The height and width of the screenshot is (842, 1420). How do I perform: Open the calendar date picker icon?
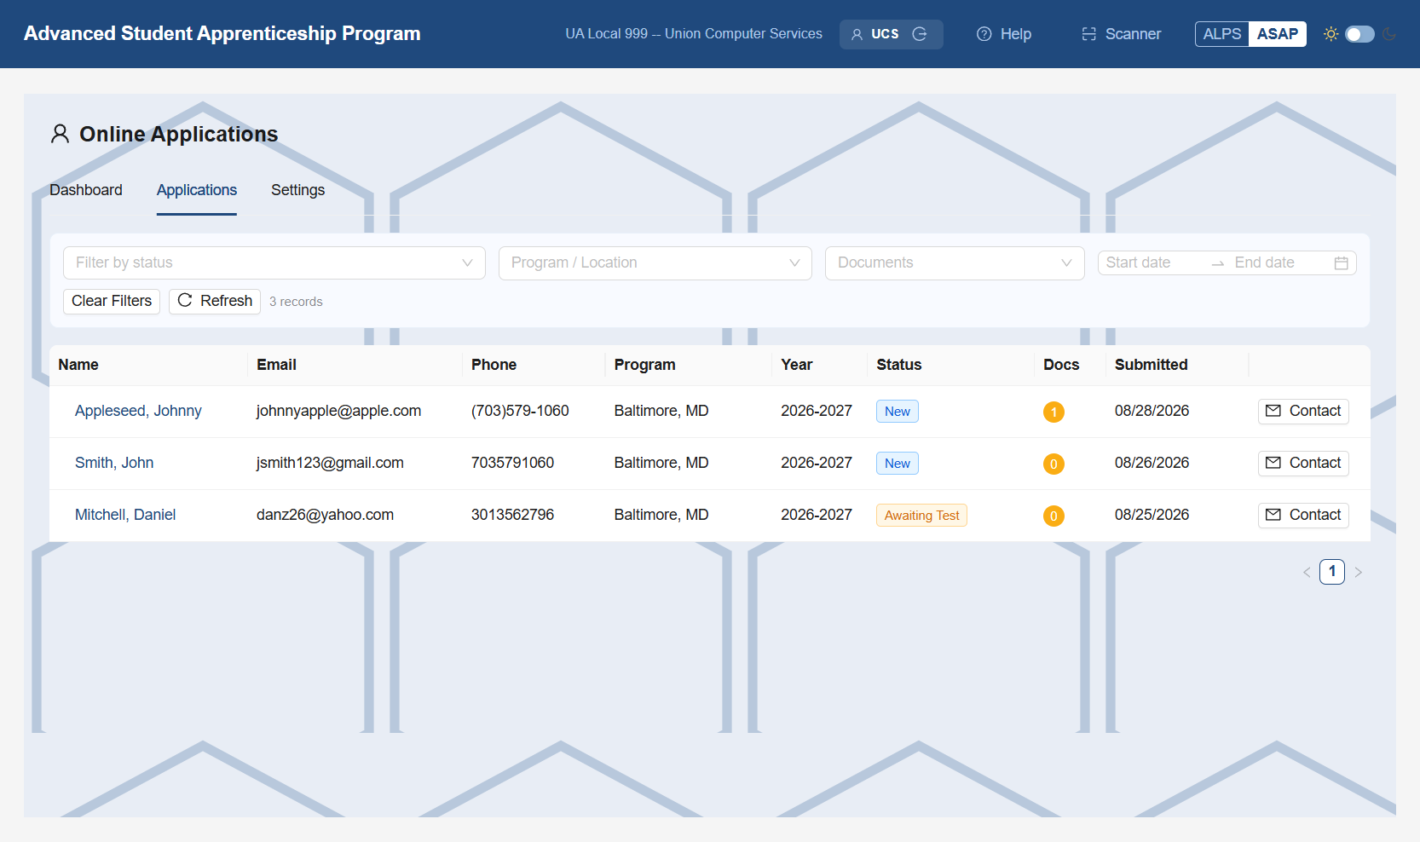coord(1341,263)
